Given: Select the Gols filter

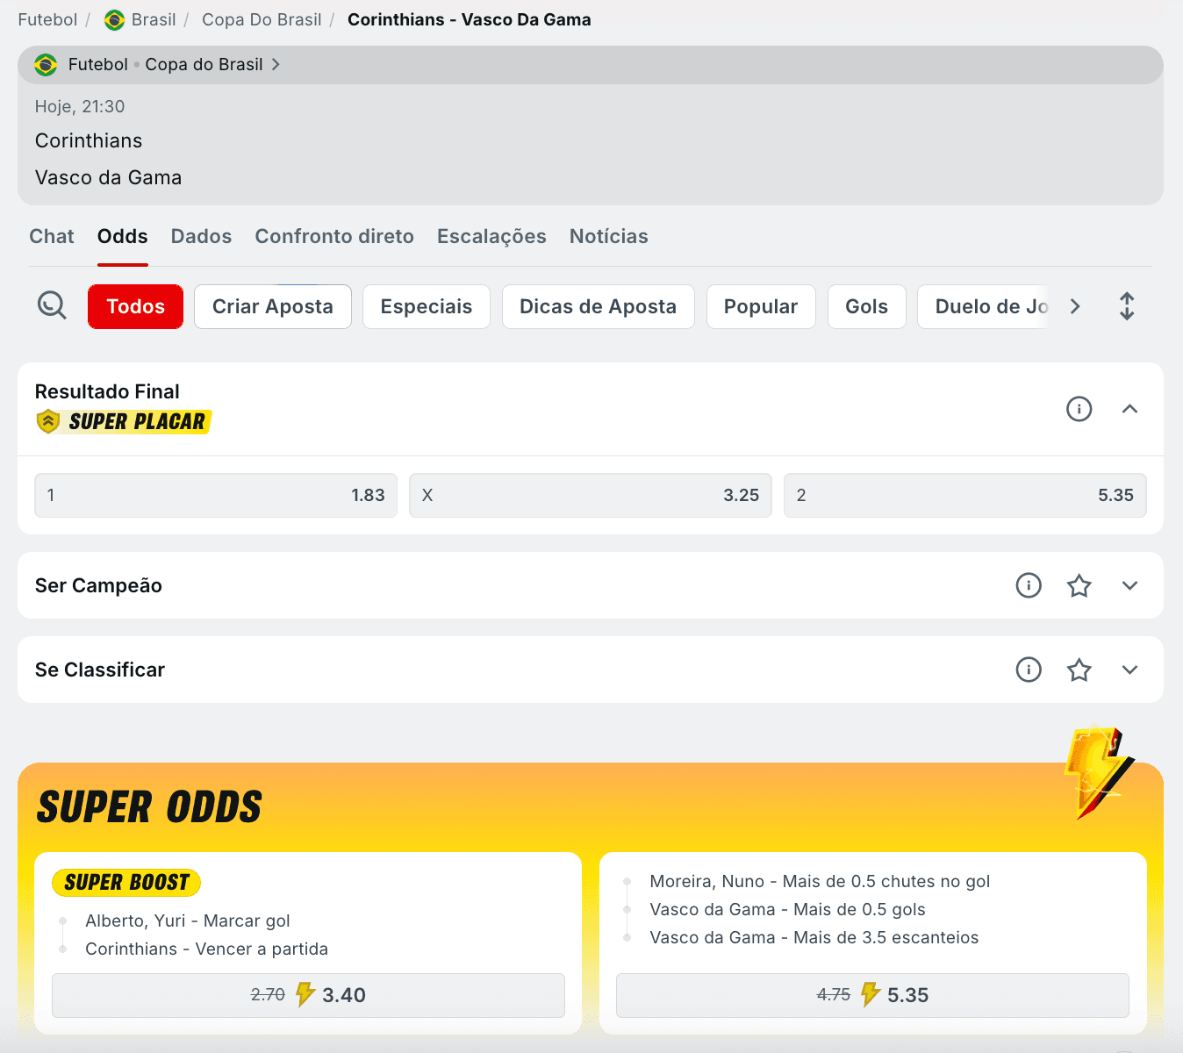Looking at the screenshot, I should 867,306.
